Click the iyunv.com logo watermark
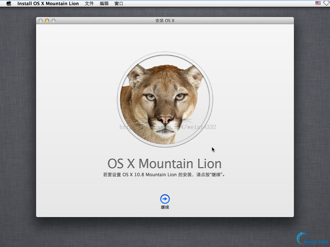The image size is (330, 247). pyautogui.click(x=312, y=239)
